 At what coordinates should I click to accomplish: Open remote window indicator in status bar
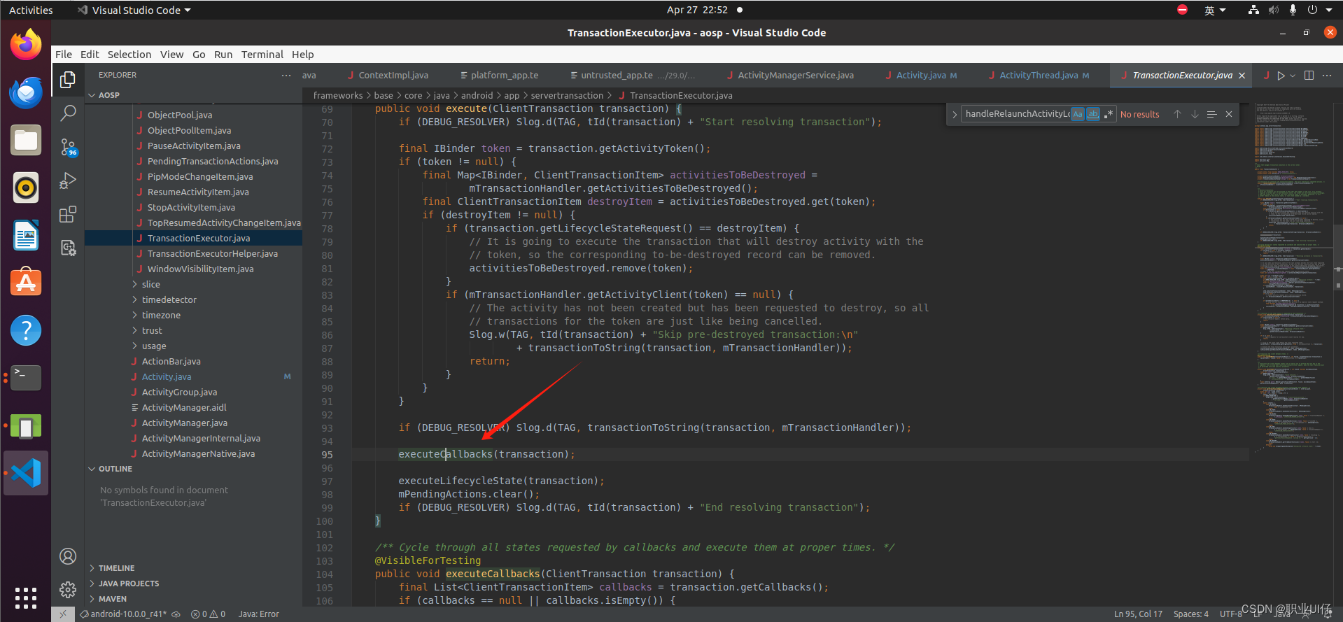(63, 614)
